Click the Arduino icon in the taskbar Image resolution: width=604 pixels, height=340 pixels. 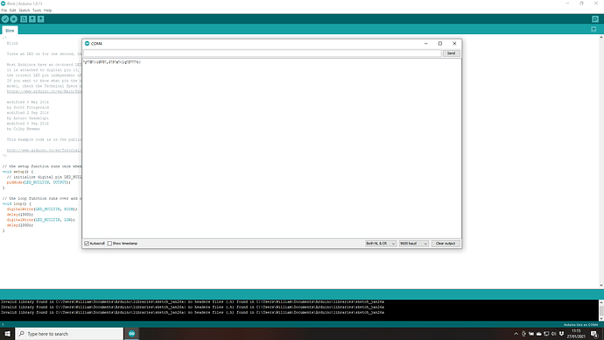coord(131,334)
